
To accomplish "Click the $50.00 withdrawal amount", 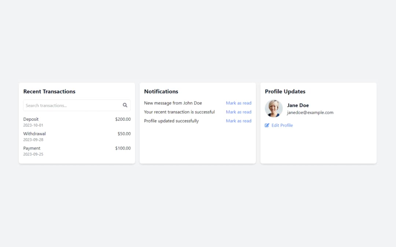I will pos(124,134).
